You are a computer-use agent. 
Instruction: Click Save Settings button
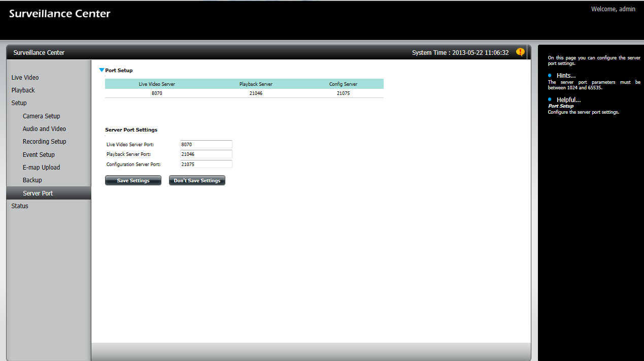click(x=133, y=180)
